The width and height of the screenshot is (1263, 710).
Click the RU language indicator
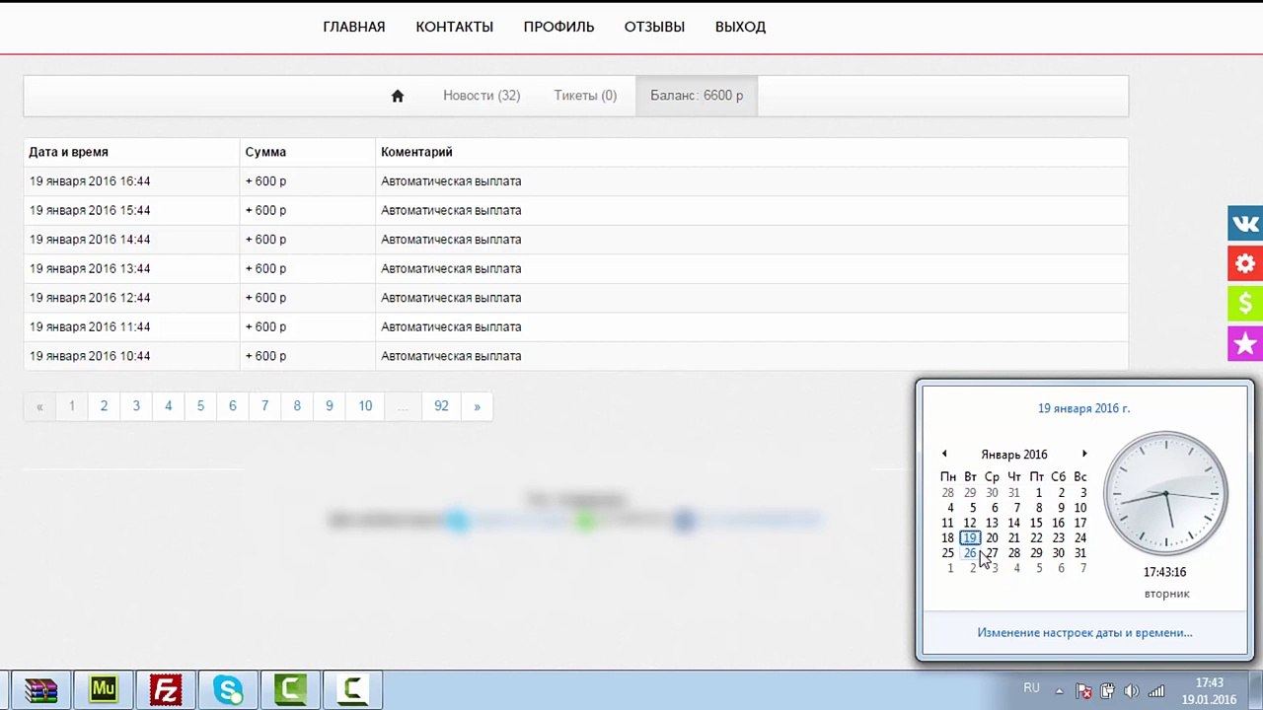pos(1031,688)
